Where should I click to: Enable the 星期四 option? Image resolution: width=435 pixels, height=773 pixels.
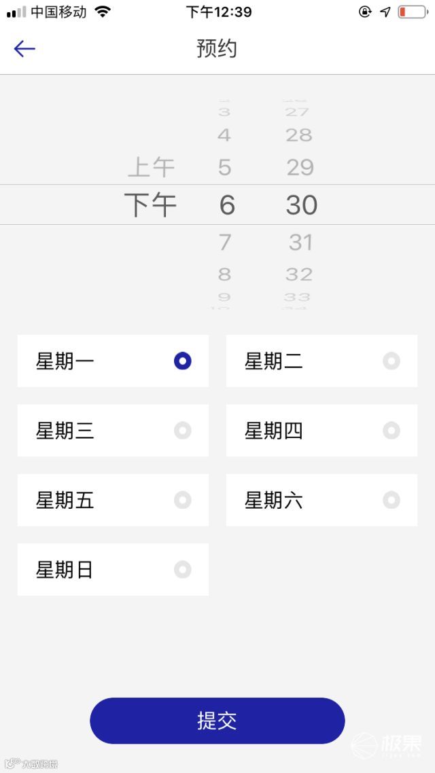point(391,431)
